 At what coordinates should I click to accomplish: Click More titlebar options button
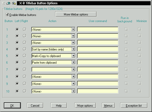pos(76,14)
